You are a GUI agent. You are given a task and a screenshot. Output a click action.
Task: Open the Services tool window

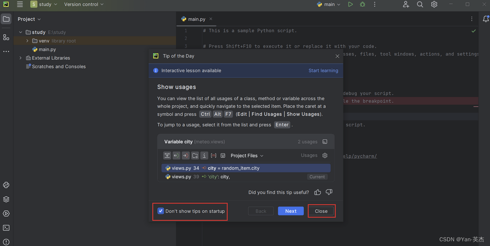6,213
